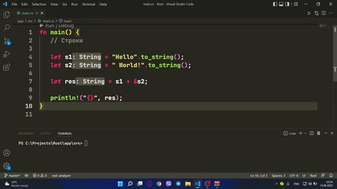
Task: Split the terminal pane
Action: pyautogui.click(x=311, y=133)
